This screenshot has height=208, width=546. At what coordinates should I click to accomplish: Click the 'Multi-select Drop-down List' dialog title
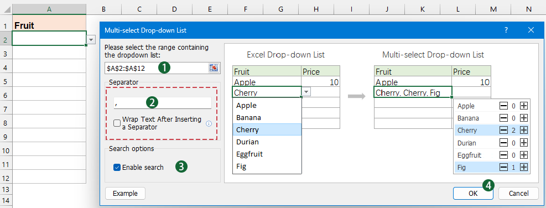145,30
